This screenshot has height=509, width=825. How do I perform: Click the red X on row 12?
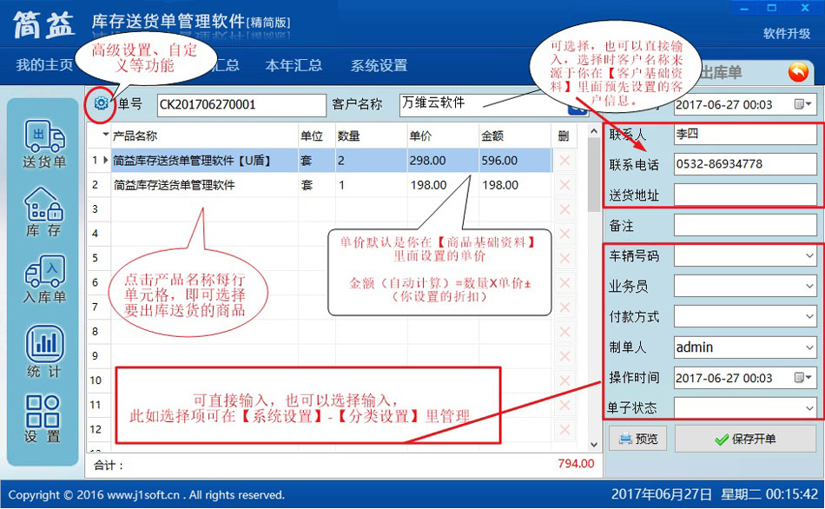[x=564, y=429]
